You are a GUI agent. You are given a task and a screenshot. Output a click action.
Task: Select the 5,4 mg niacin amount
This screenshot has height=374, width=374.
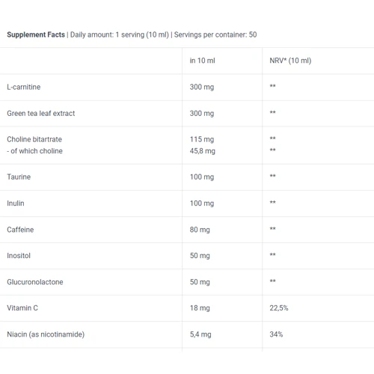point(200,334)
